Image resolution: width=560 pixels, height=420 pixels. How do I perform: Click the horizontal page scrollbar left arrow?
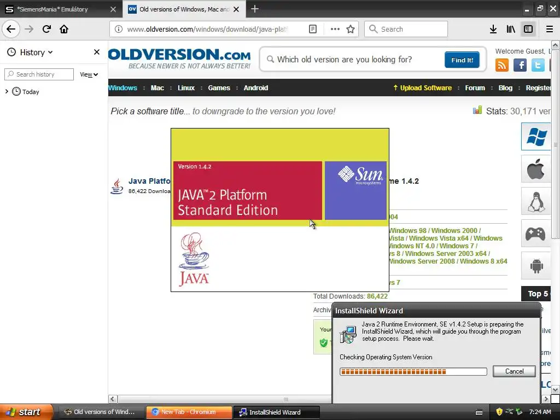point(113,399)
